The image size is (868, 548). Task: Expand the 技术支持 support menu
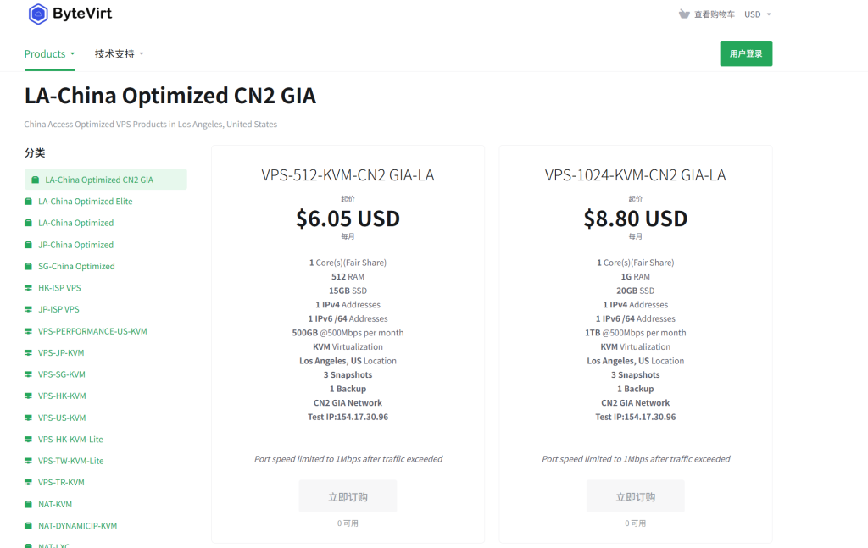coord(119,54)
